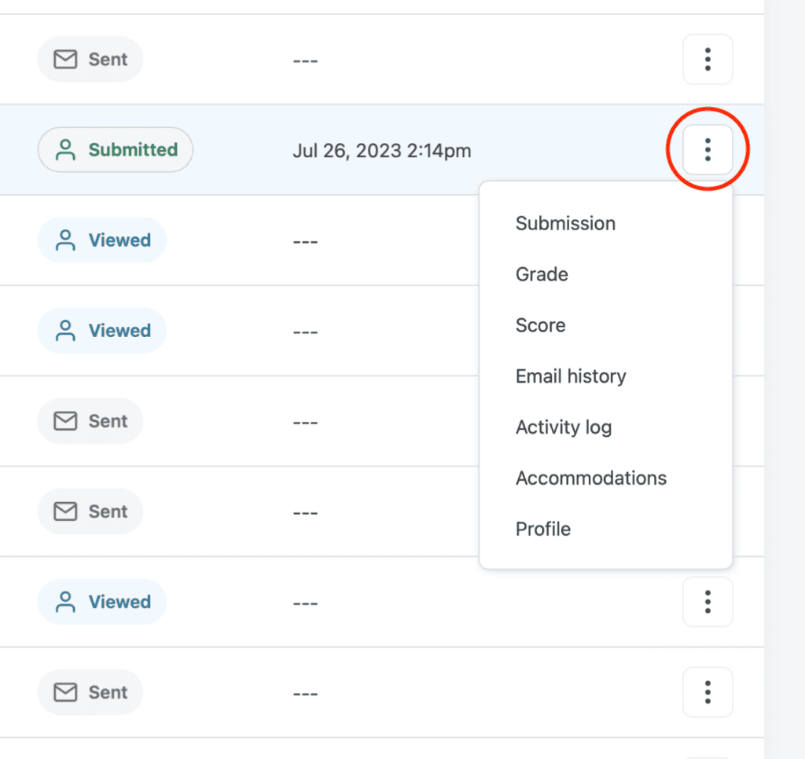Open the kebab menu on the bottom Sent row
Viewport: 805px width, 759px height.
point(708,692)
